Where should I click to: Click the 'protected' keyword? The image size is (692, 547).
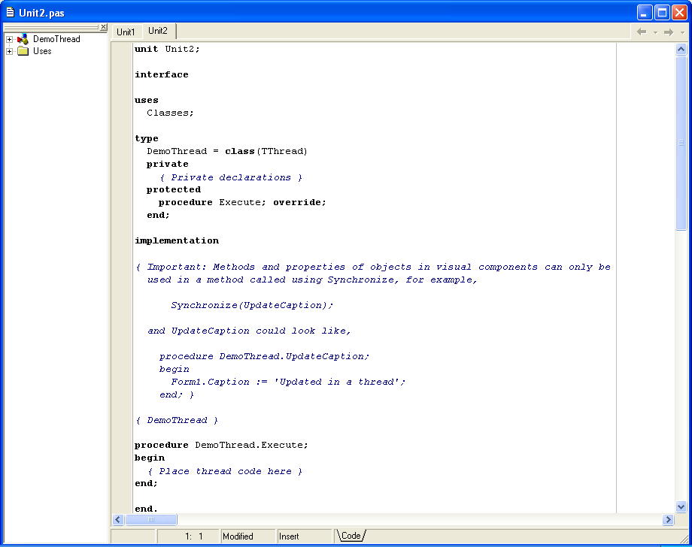click(x=174, y=189)
